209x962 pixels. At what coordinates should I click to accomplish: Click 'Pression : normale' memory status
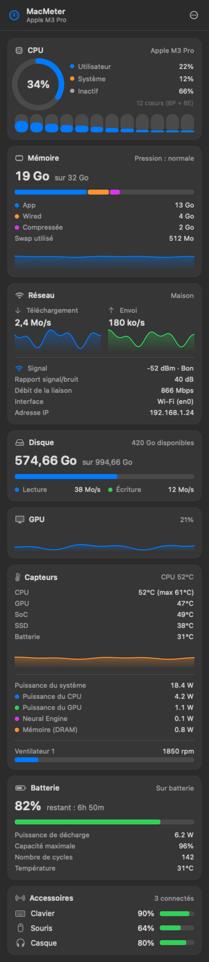pyautogui.click(x=164, y=158)
